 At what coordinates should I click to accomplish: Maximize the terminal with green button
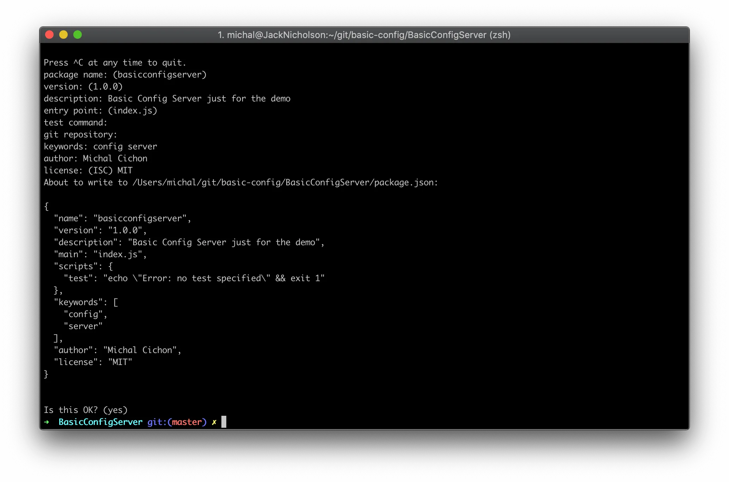78,35
